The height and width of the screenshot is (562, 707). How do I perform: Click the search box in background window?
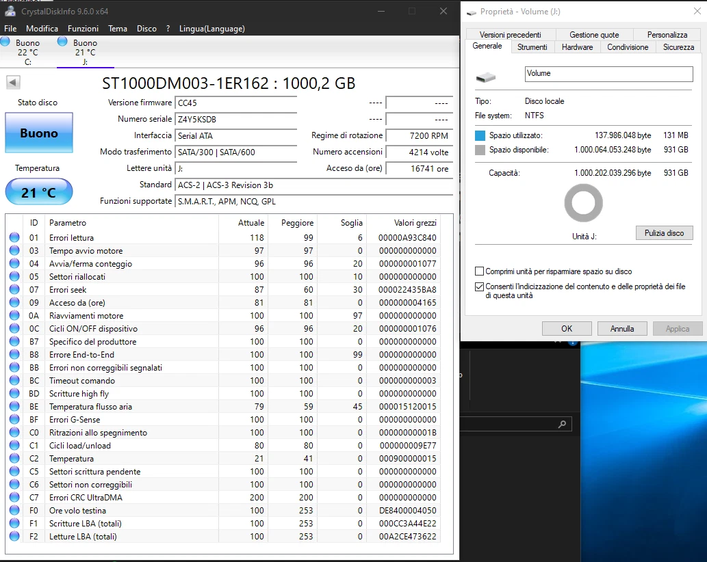click(516, 424)
